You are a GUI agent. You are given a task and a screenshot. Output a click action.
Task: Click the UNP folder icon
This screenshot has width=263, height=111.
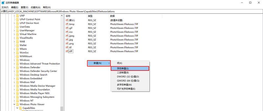click(17, 16)
